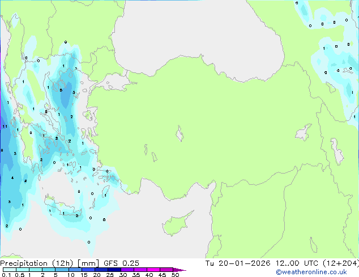This screenshot has width=359, height=277.
Task: Click the 0.5–1 mm legend color swatch
Action: tap(23, 270)
